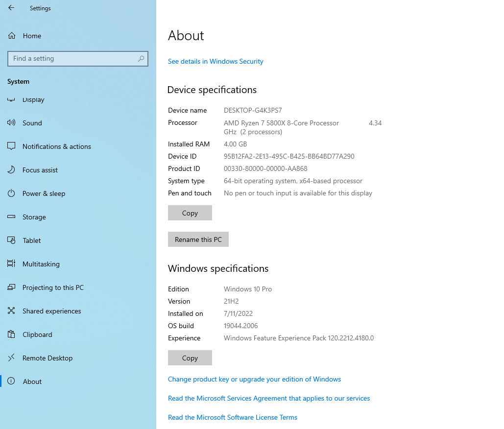The image size is (504, 429).
Task: Click the Home house icon
Action: pyautogui.click(x=12, y=36)
